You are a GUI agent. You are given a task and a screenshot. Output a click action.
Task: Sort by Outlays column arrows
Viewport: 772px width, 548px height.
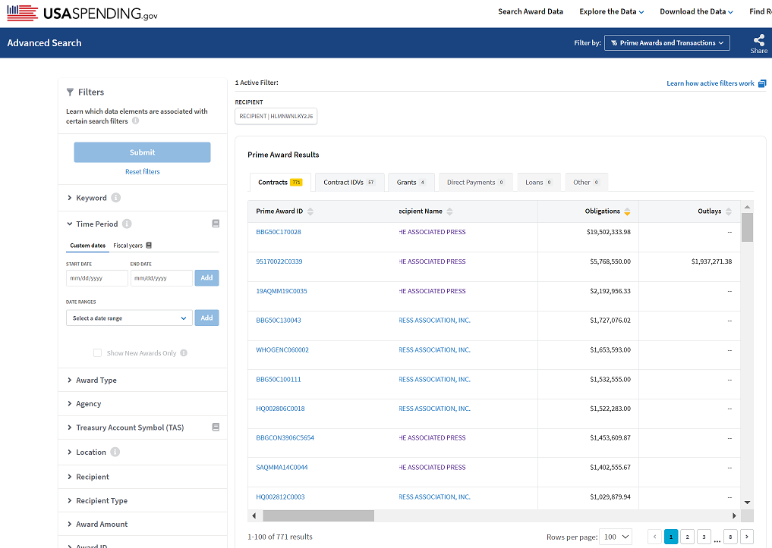coord(729,211)
